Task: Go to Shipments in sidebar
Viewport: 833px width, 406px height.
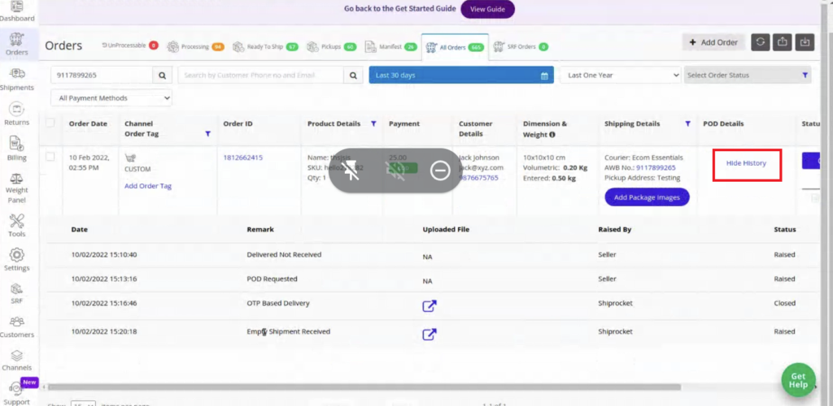Action: pyautogui.click(x=17, y=80)
